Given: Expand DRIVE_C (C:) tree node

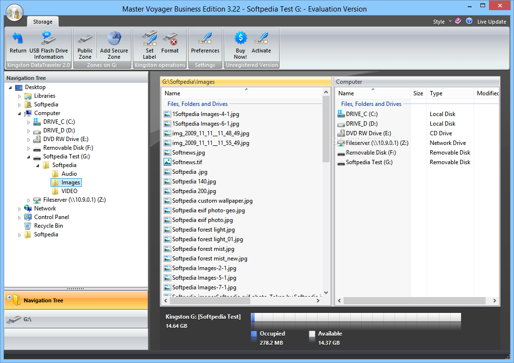Looking at the screenshot, I should pos(28,122).
